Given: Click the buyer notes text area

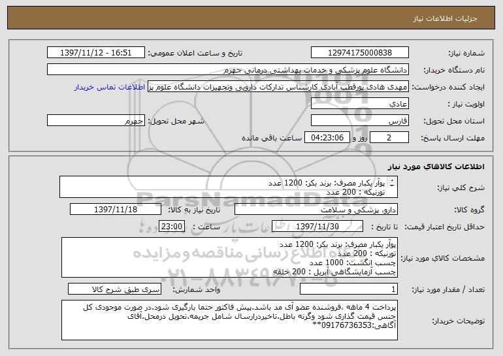Looking at the screenshot, I should point(229,320).
